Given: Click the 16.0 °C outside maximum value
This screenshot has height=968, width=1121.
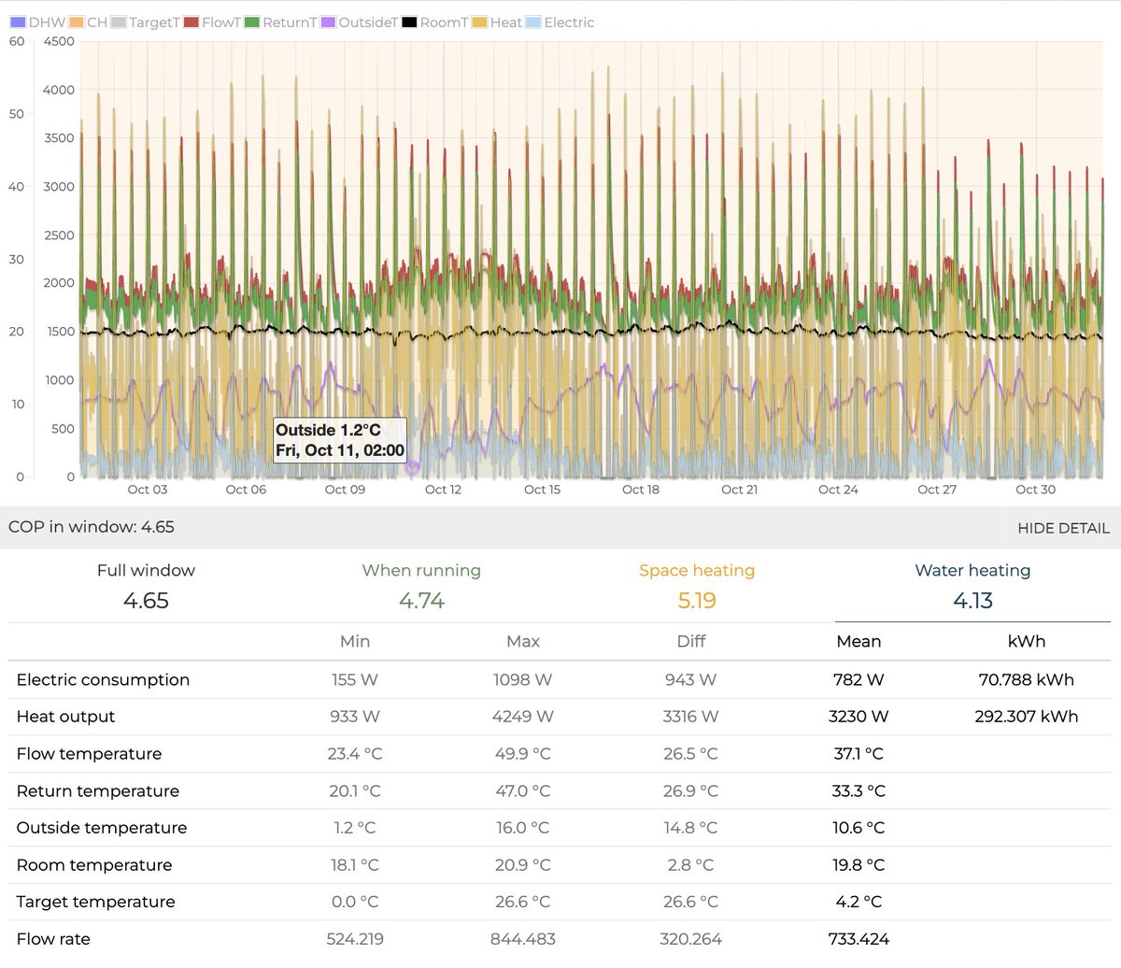Looking at the screenshot, I should pyautogui.click(x=523, y=828).
